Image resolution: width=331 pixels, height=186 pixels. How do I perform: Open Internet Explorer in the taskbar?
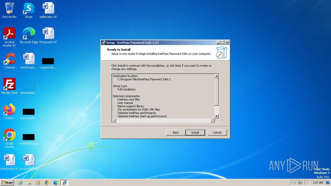point(20,183)
